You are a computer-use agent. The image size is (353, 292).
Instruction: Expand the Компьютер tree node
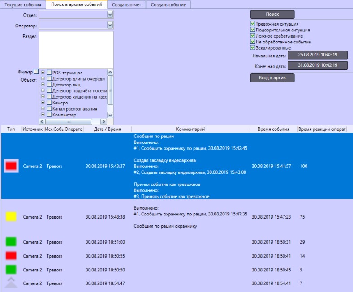coord(43,114)
